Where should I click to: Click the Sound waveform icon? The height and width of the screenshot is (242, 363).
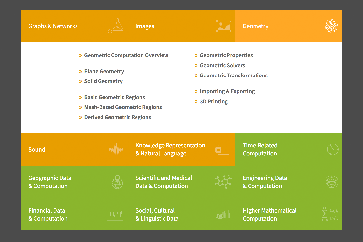(x=116, y=149)
